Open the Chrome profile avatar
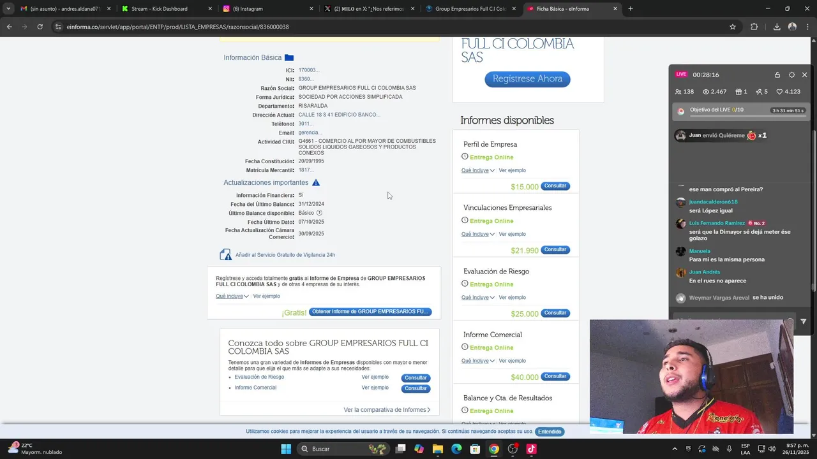The image size is (817, 459). point(792,27)
